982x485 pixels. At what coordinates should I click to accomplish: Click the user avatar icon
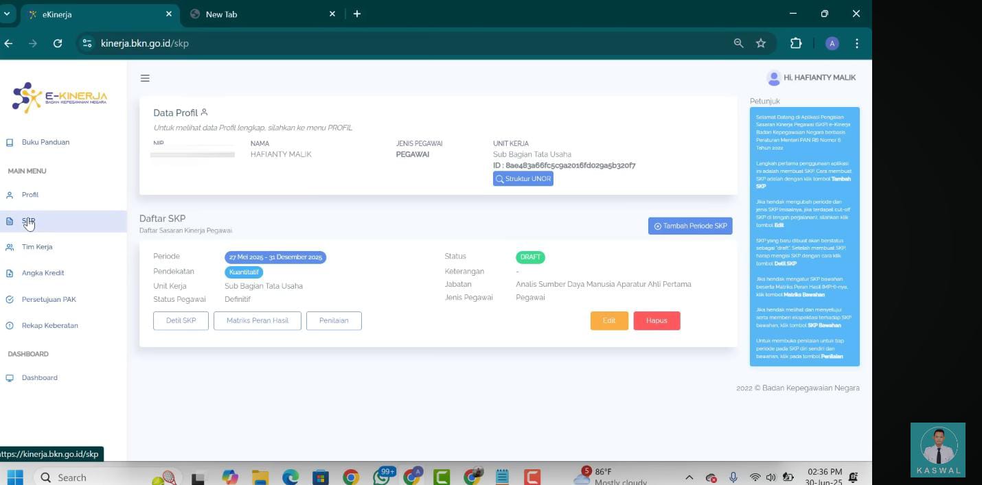point(774,78)
